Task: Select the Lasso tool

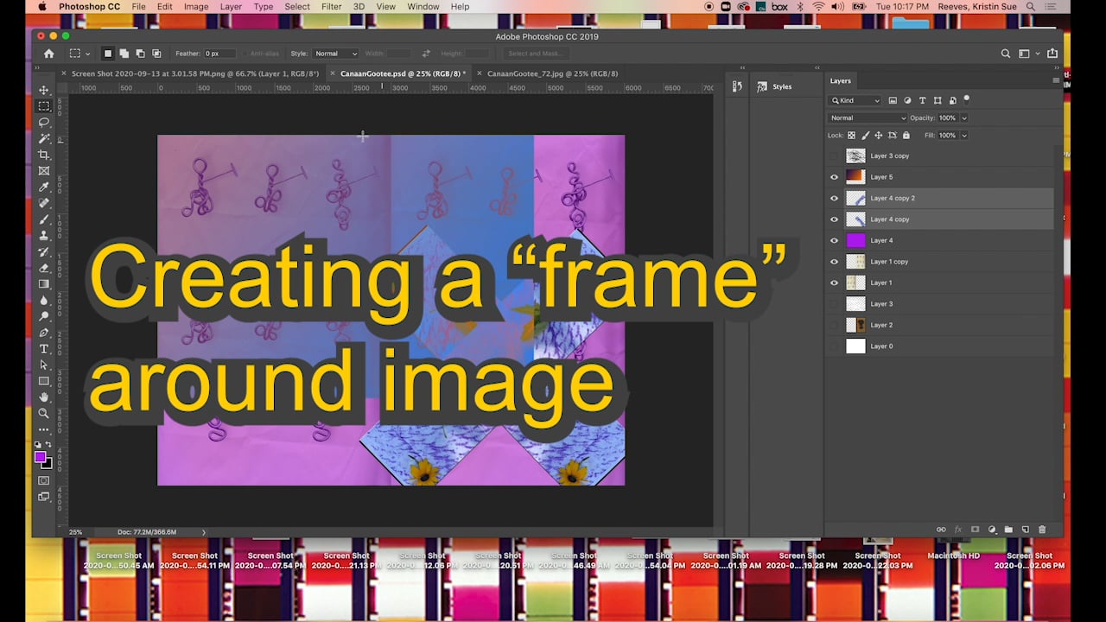Action: tap(44, 122)
